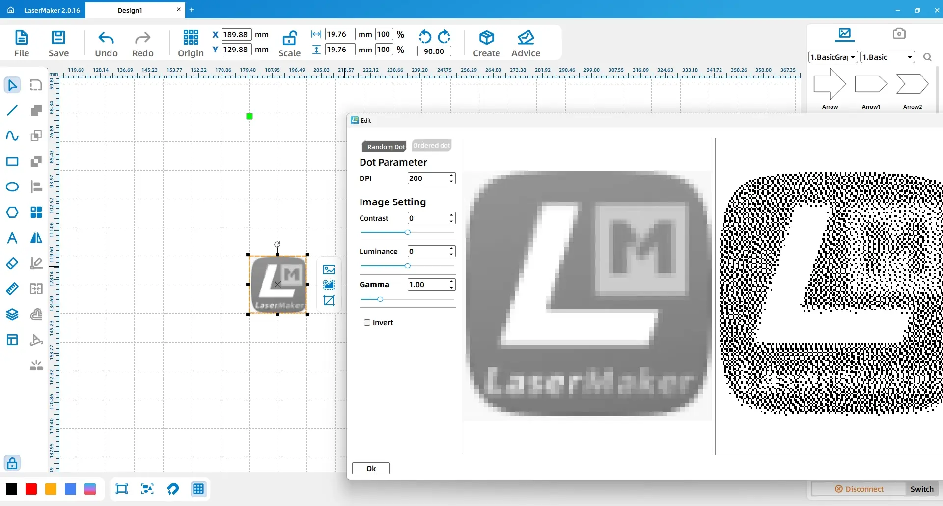
Task: Close the Design1 tab
Action: (178, 9)
